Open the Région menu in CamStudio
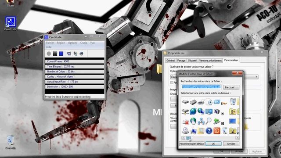The image size is (281, 158). tap(61, 43)
